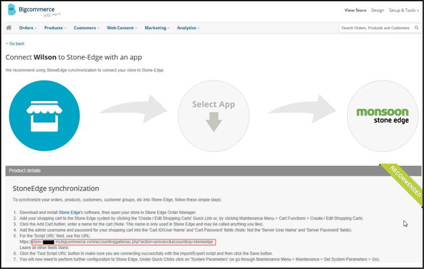Expand Setup & Tools dropdown
This screenshot has width=424, height=269.
[404, 10]
